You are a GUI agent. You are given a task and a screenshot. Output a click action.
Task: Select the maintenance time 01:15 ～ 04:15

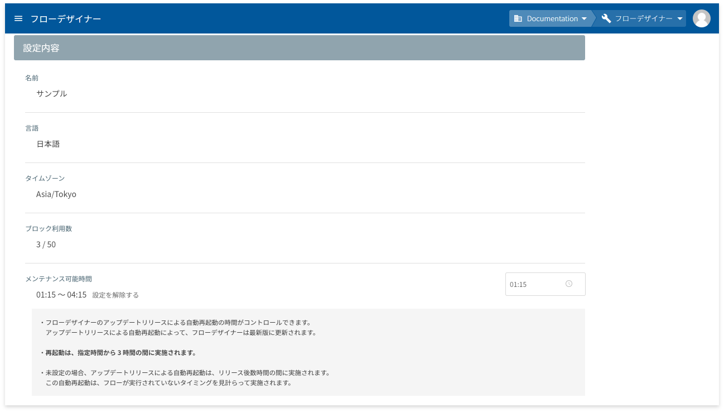(61, 295)
